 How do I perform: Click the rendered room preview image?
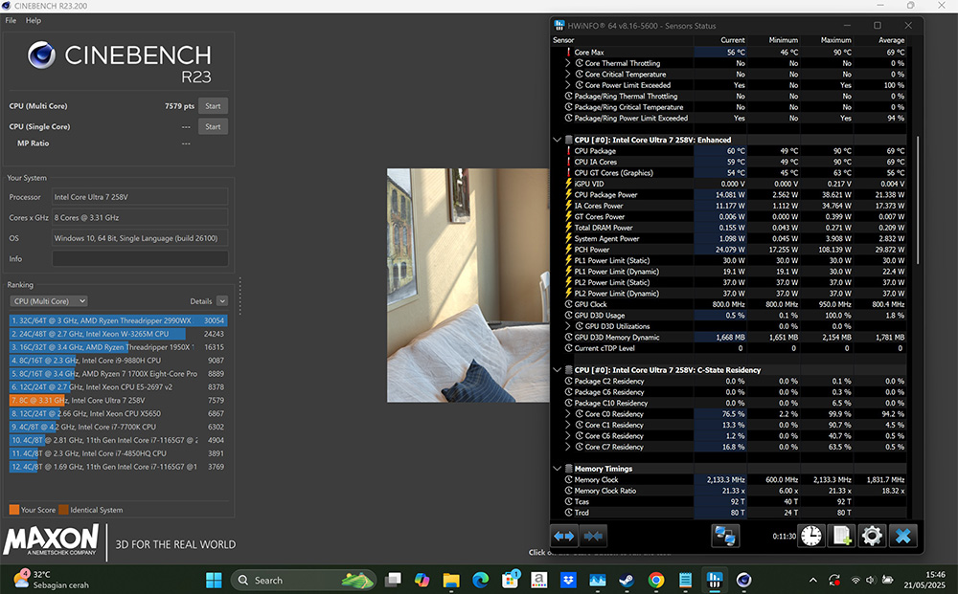[468, 285]
